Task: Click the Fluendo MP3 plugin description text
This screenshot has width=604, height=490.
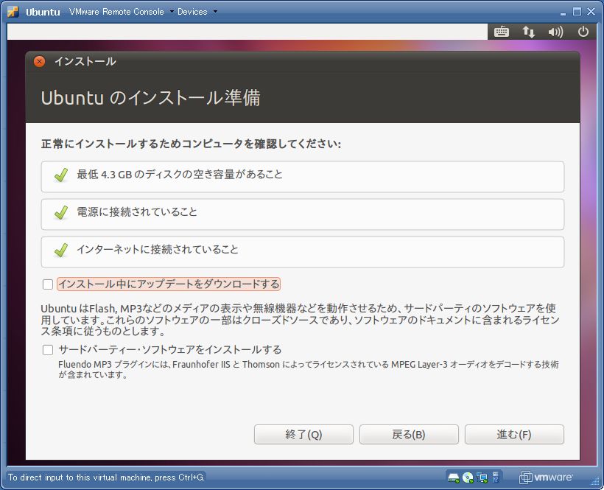Action: click(x=308, y=369)
